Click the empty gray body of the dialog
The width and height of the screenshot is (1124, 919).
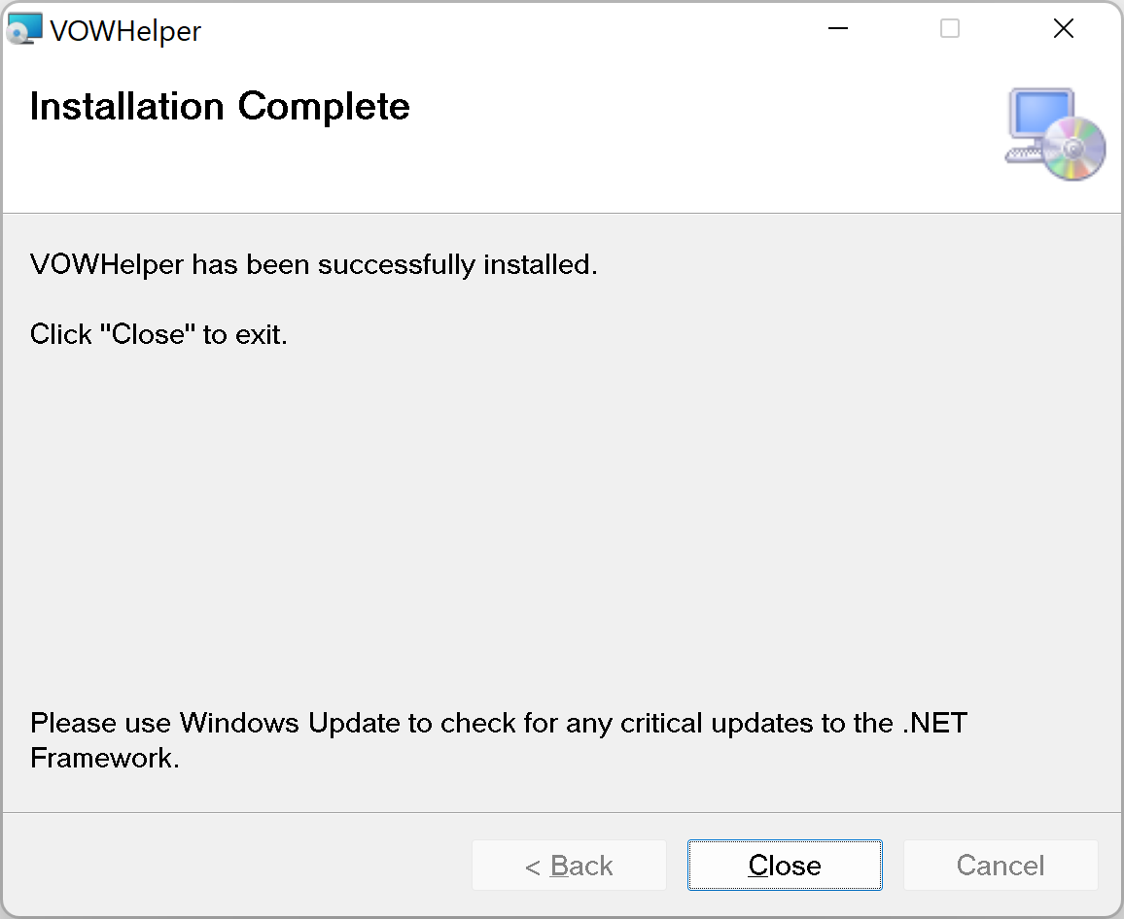562,525
